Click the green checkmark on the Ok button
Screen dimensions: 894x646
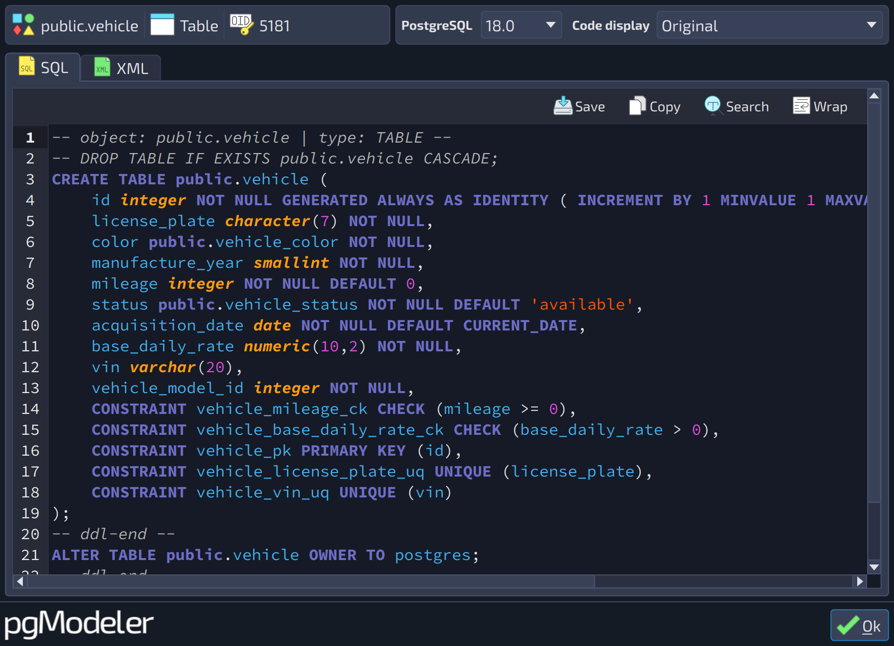(848, 625)
